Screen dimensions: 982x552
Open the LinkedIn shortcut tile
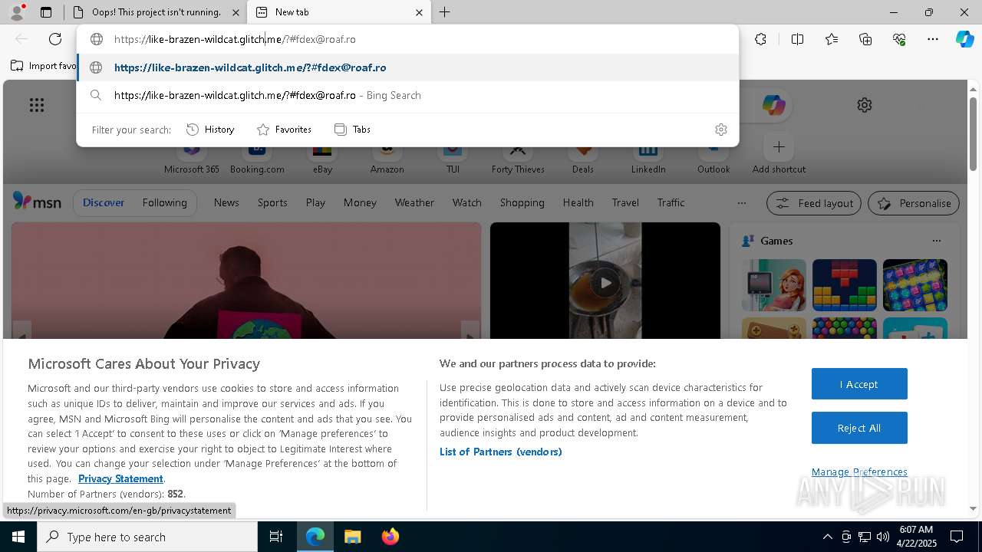[648, 157]
